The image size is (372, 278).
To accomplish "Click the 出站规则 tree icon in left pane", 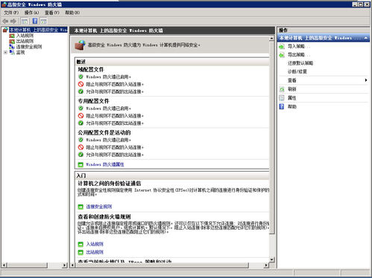I will (12, 41).
